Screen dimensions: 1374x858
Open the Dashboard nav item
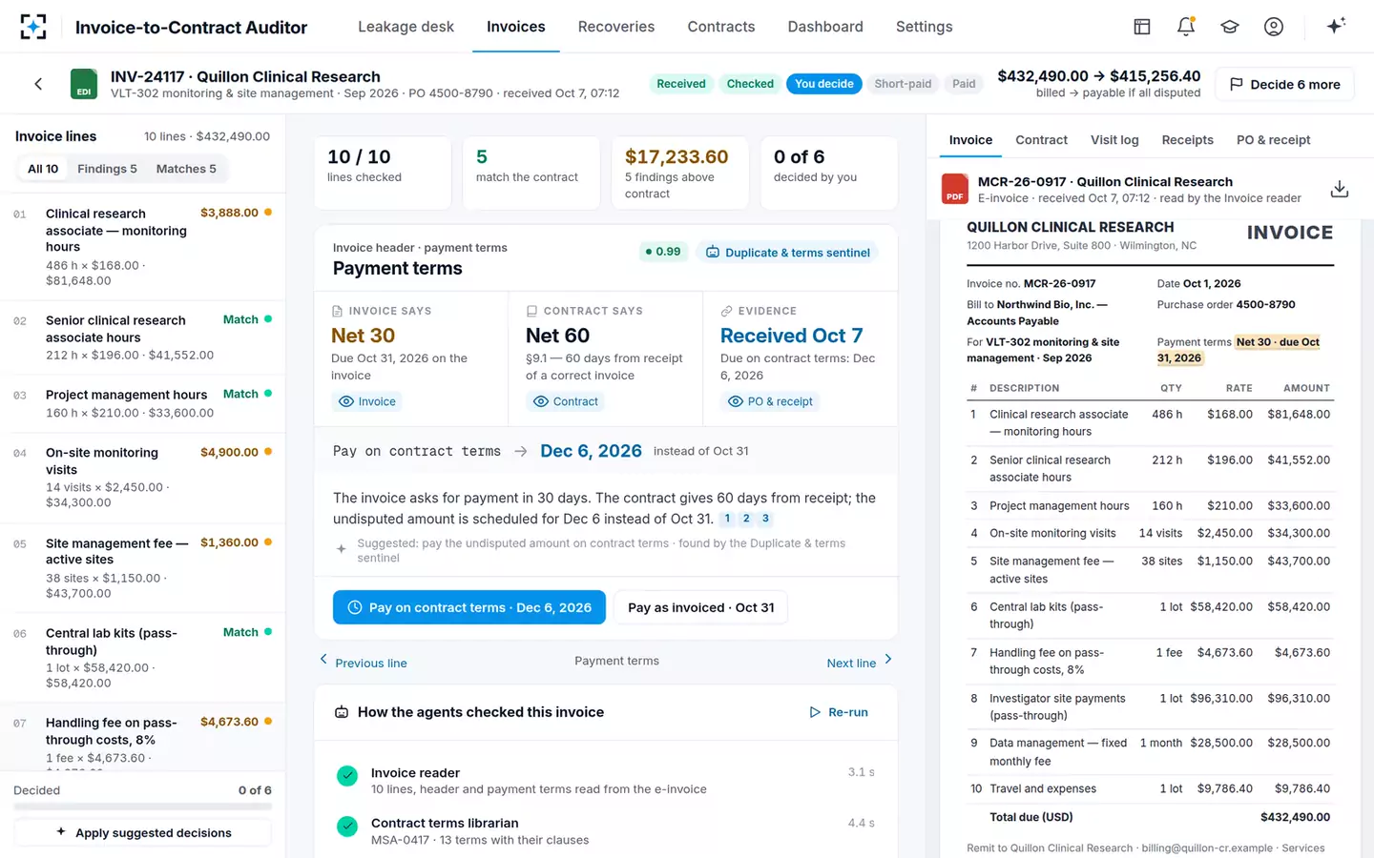825,27
